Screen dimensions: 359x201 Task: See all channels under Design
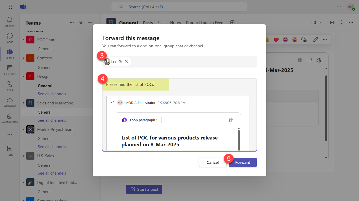(x=52, y=94)
